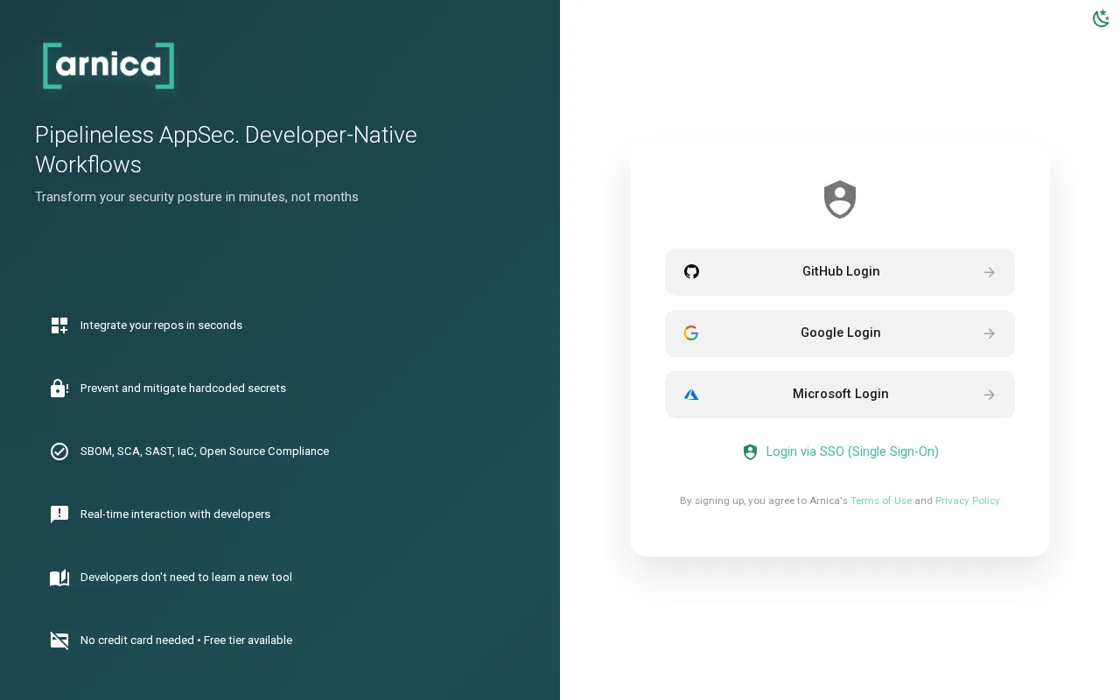
Task: Click the Microsoft Login button
Action: point(840,395)
